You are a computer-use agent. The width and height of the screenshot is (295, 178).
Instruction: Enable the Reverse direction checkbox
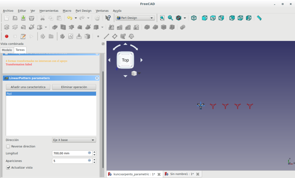tap(8, 146)
